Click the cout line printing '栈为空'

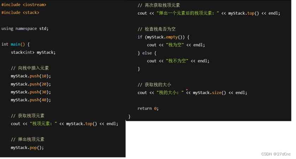pos(176,45)
